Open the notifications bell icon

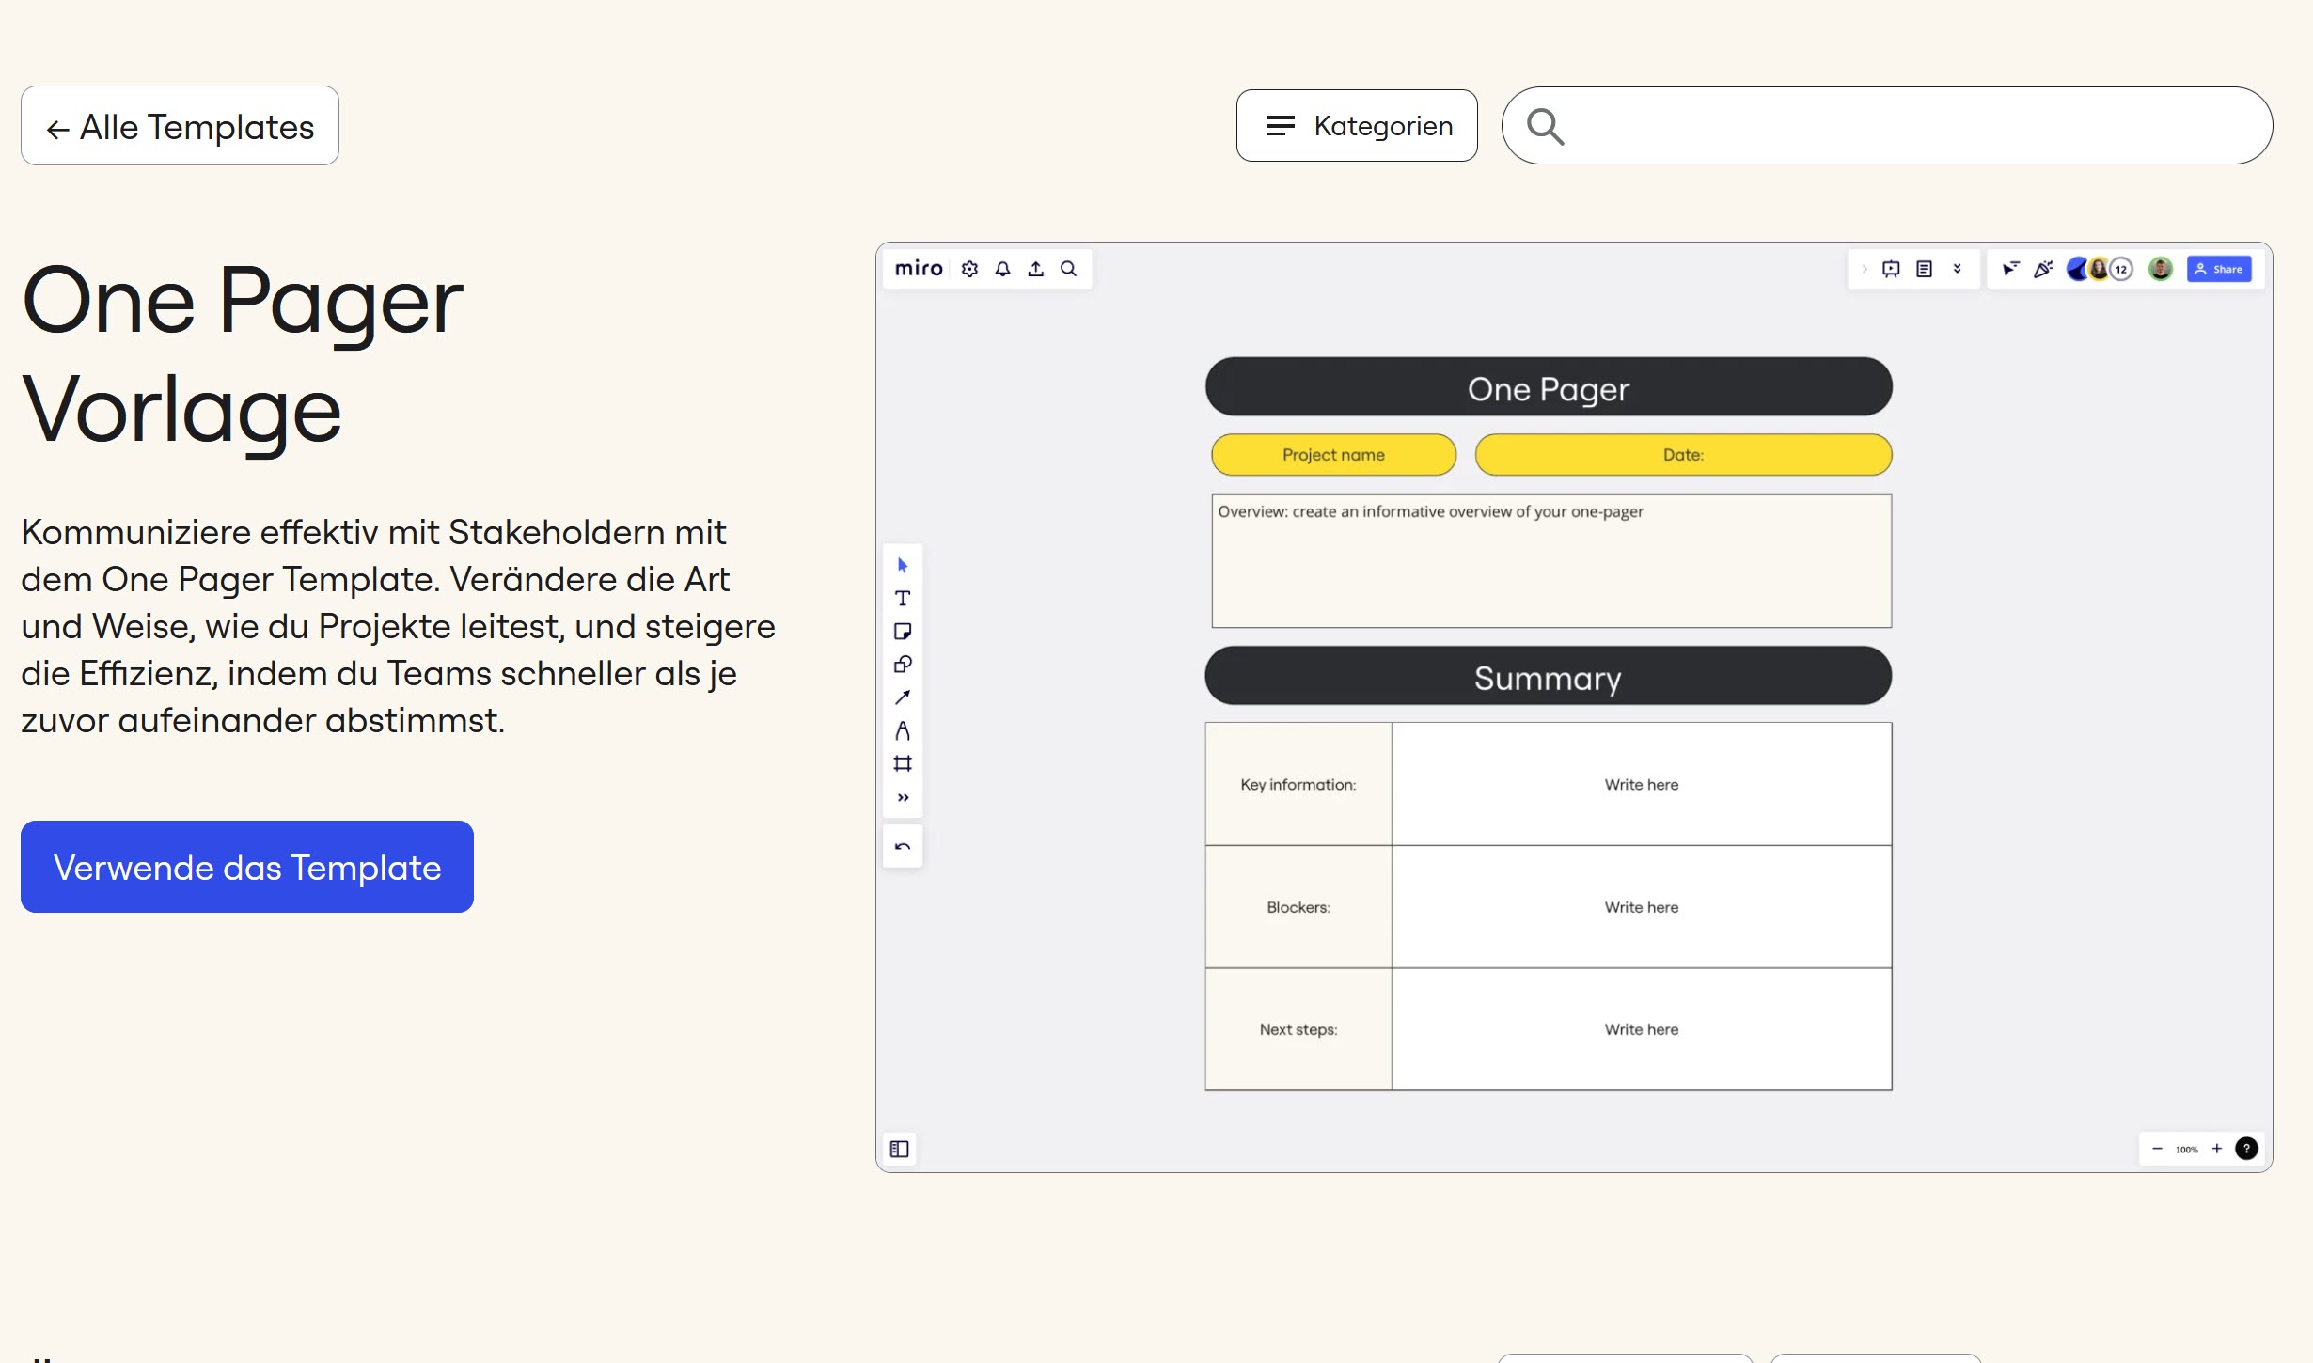pyautogui.click(x=1003, y=269)
